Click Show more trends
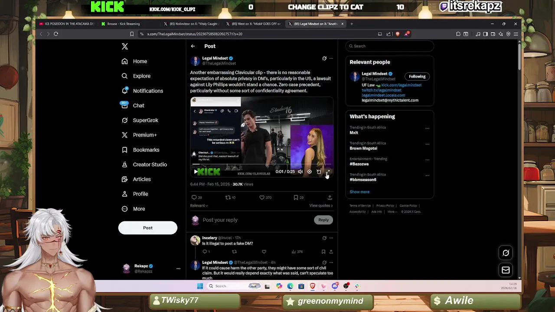The image size is (555, 312). click(x=359, y=192)
